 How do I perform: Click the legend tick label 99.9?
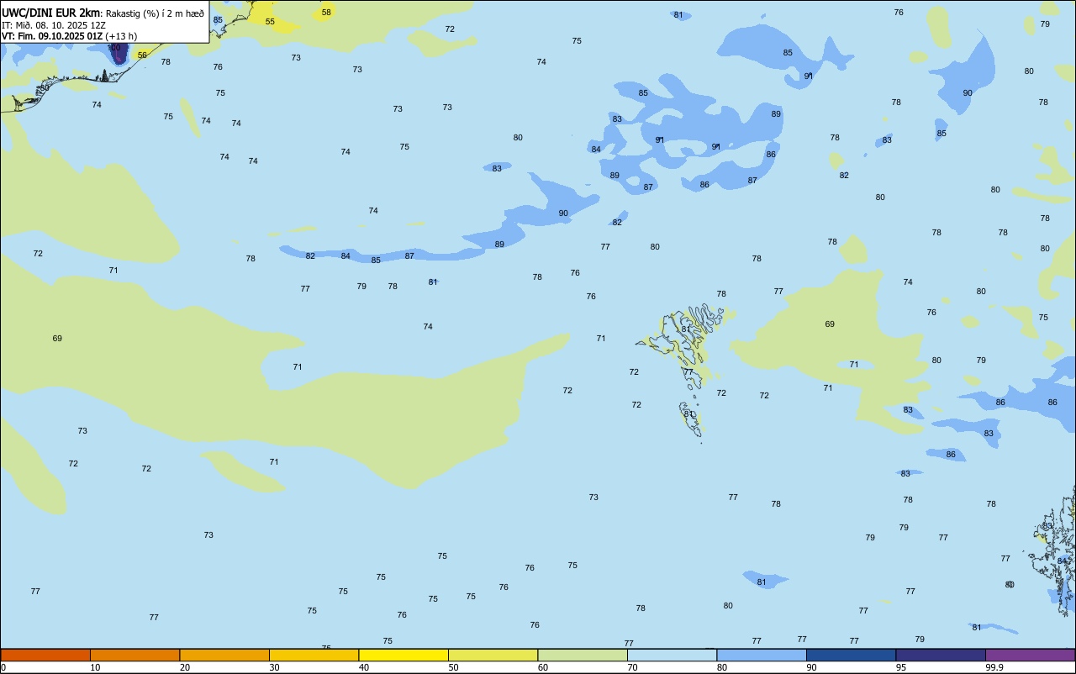994,667
